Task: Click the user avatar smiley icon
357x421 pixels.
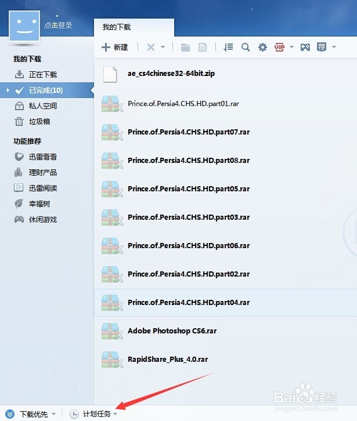Action: tap(24, 26)
